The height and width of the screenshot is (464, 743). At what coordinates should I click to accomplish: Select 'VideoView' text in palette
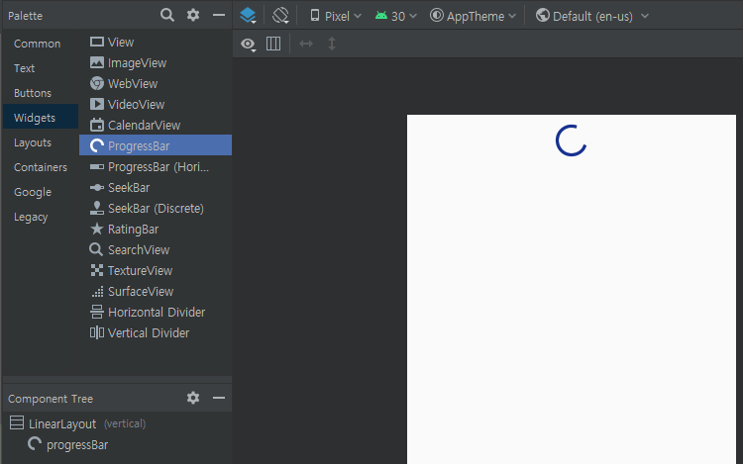tap(136, 105)
